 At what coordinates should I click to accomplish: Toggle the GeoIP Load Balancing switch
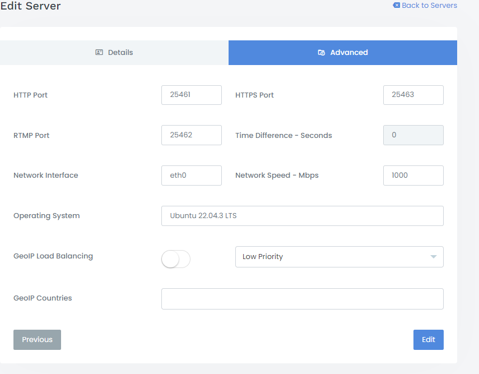tap(176, 259)
